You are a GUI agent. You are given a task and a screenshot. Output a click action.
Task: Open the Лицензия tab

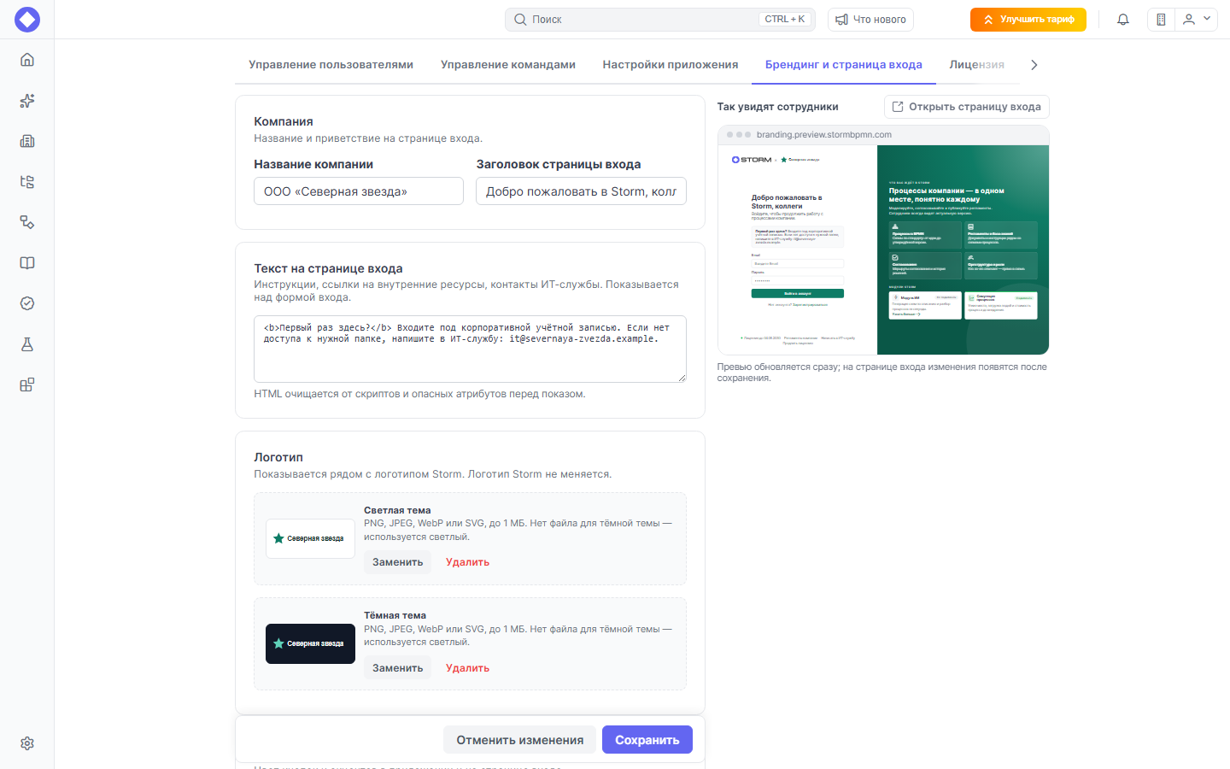click(x=977, y=65)
